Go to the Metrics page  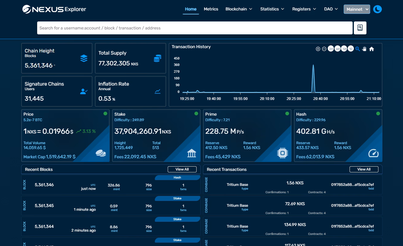click(211, 9)
